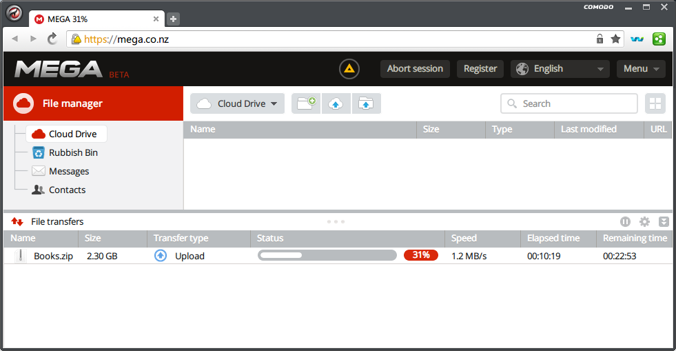Reload the page with refresh icon

[52, 39]
